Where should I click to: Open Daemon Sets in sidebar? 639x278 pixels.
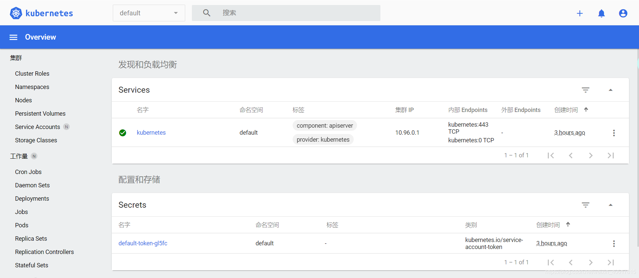tap(32, 185)
